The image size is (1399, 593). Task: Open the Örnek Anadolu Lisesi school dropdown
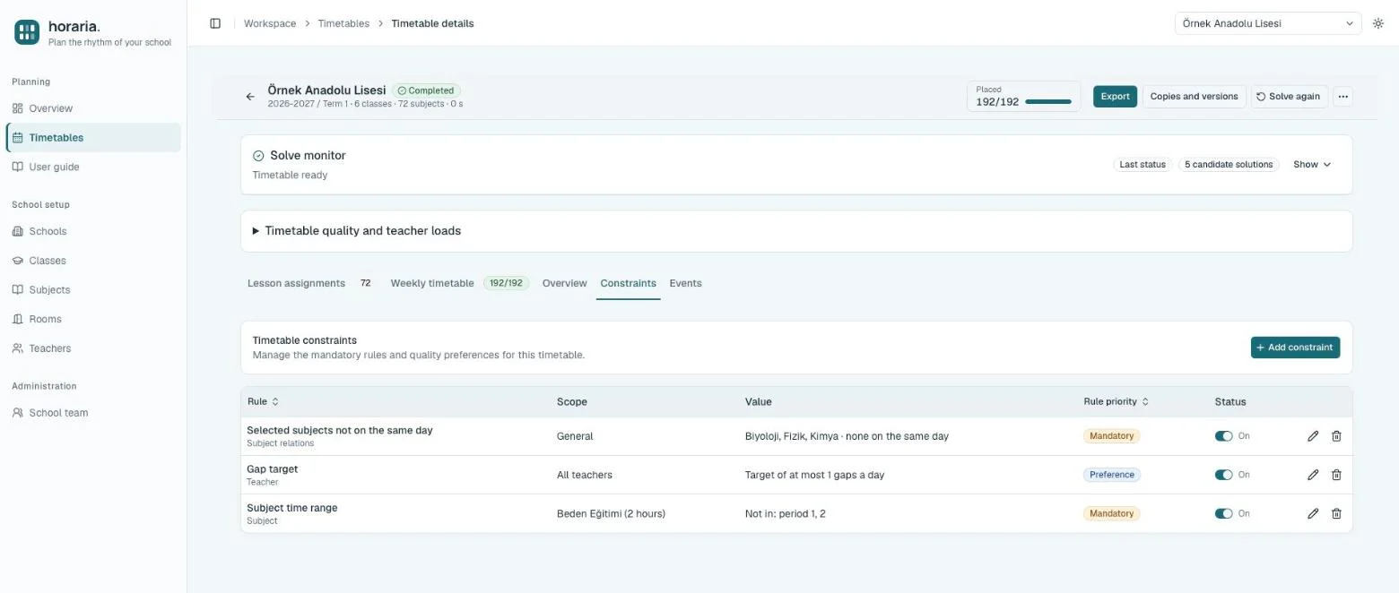pyautogui.click(x=1268, y=23)
